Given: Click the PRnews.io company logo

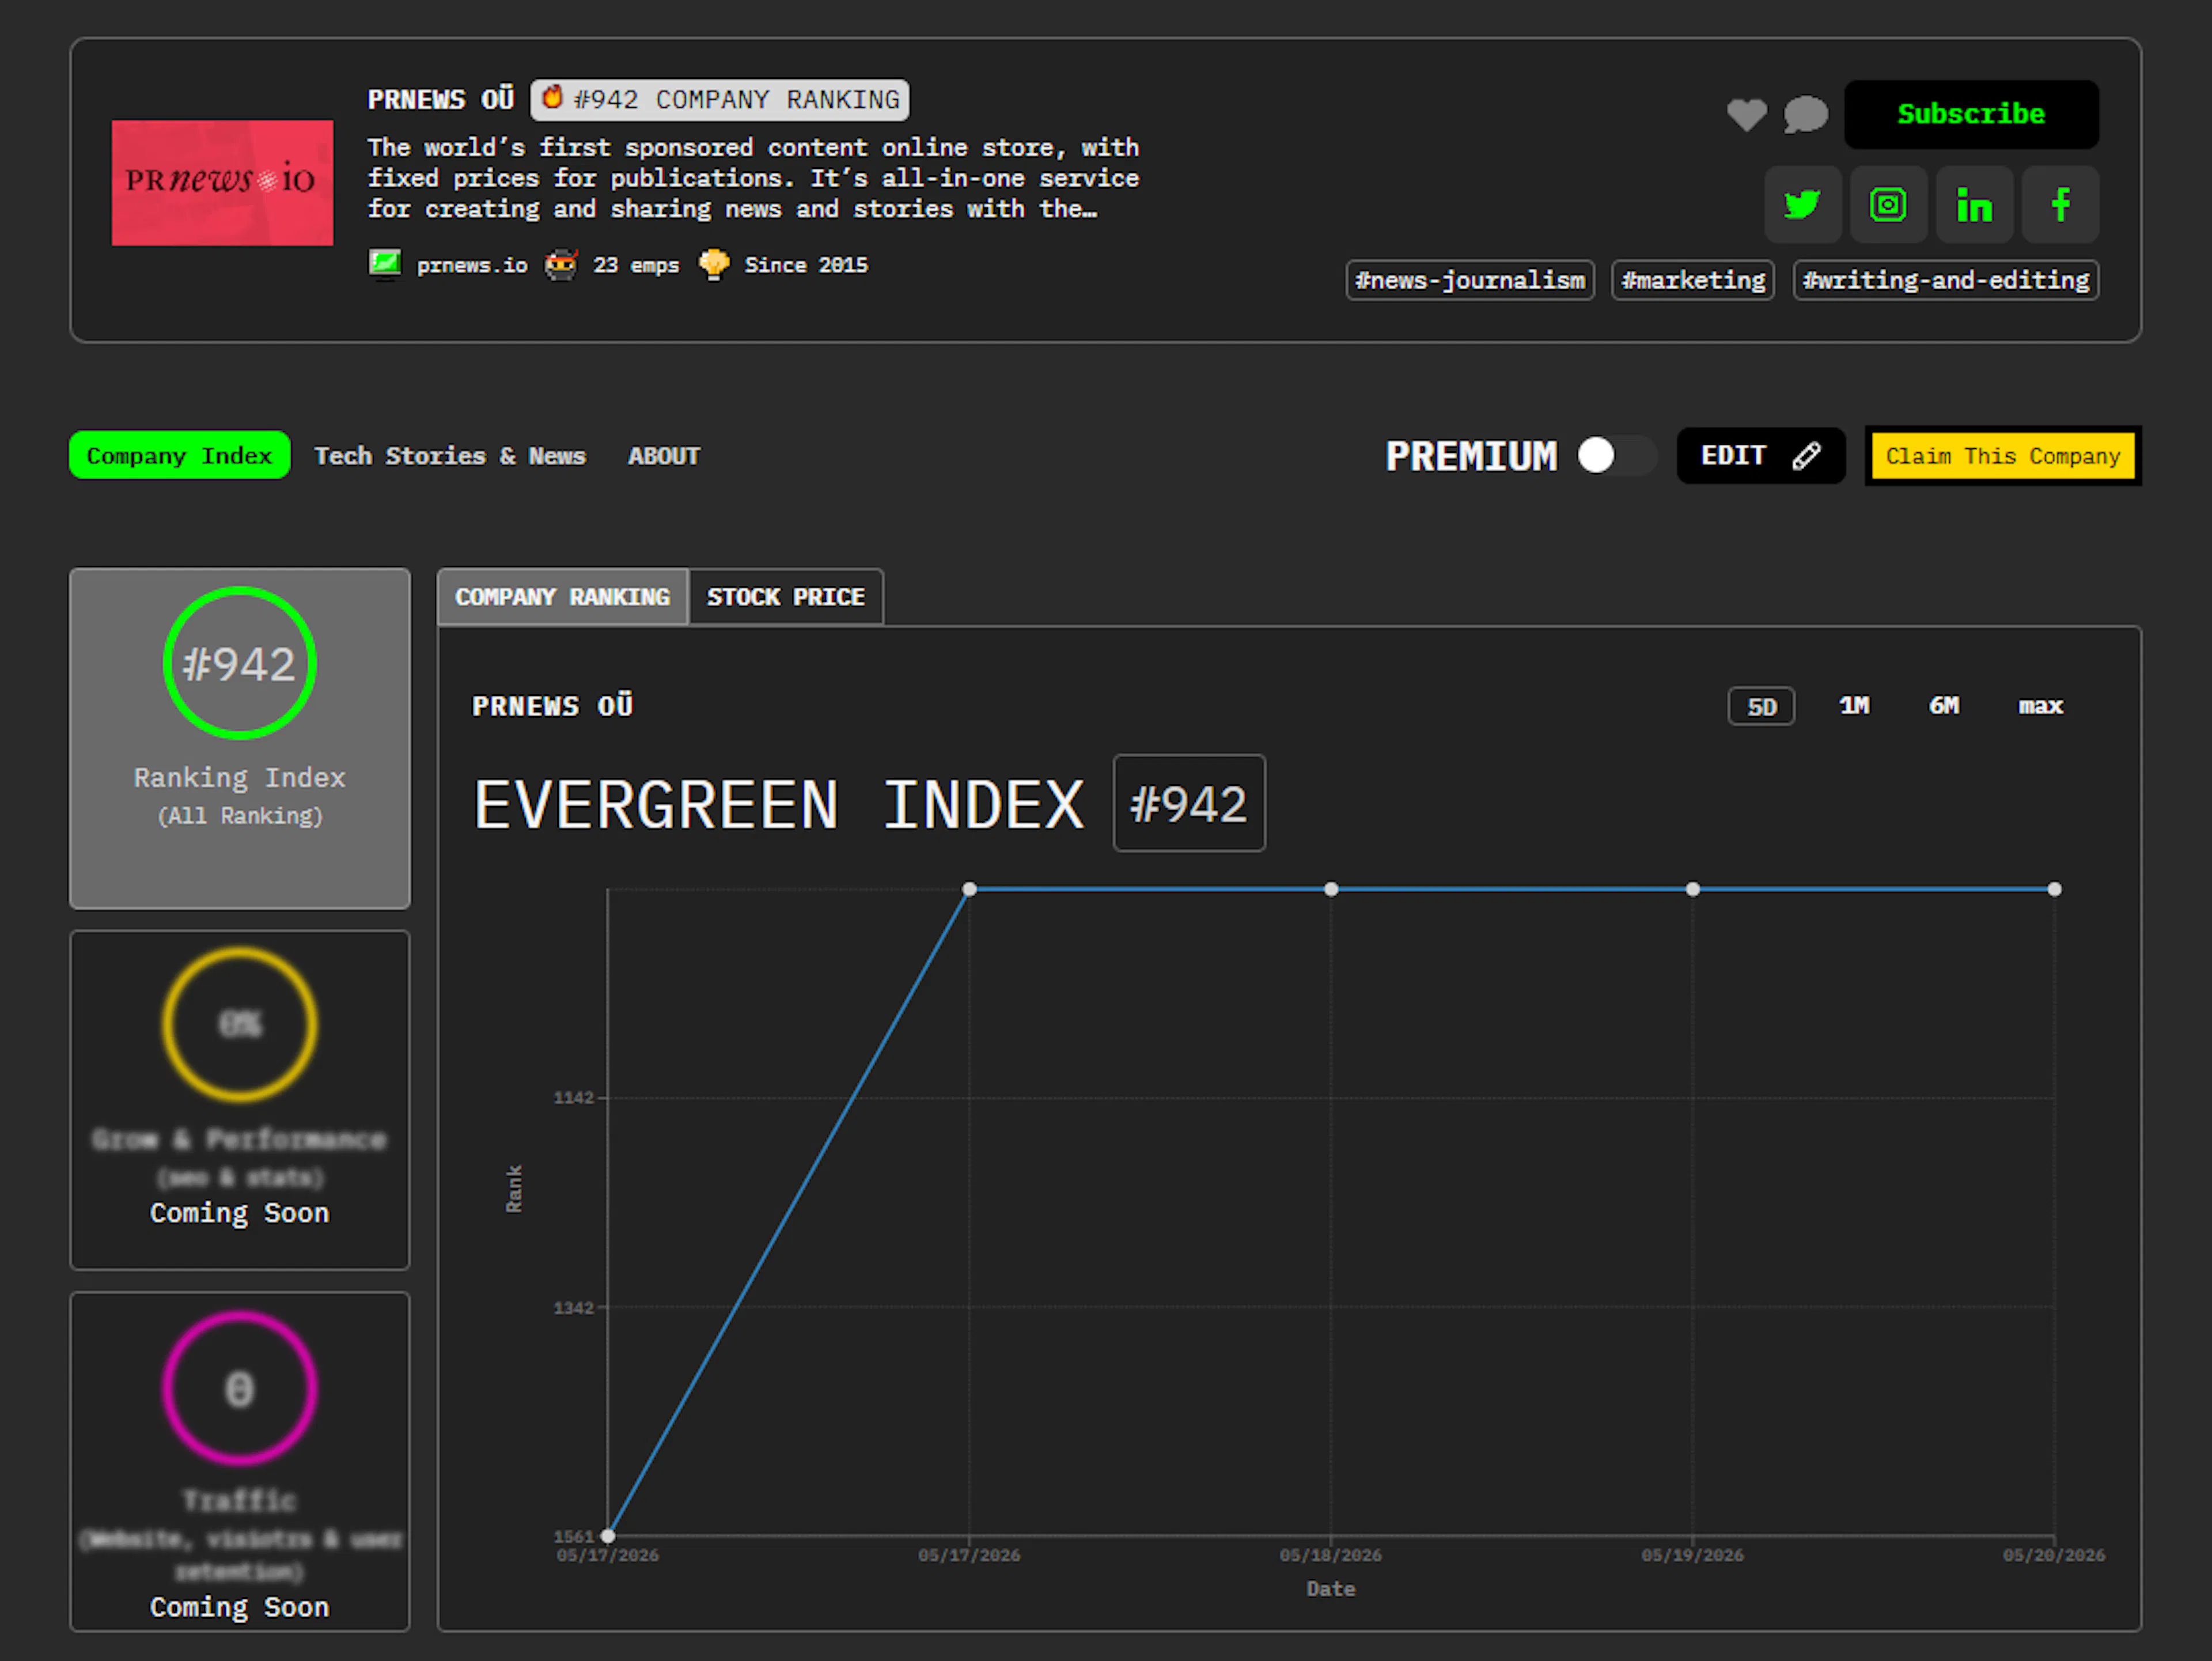Looking at the screenshot, I should [222, 183].
